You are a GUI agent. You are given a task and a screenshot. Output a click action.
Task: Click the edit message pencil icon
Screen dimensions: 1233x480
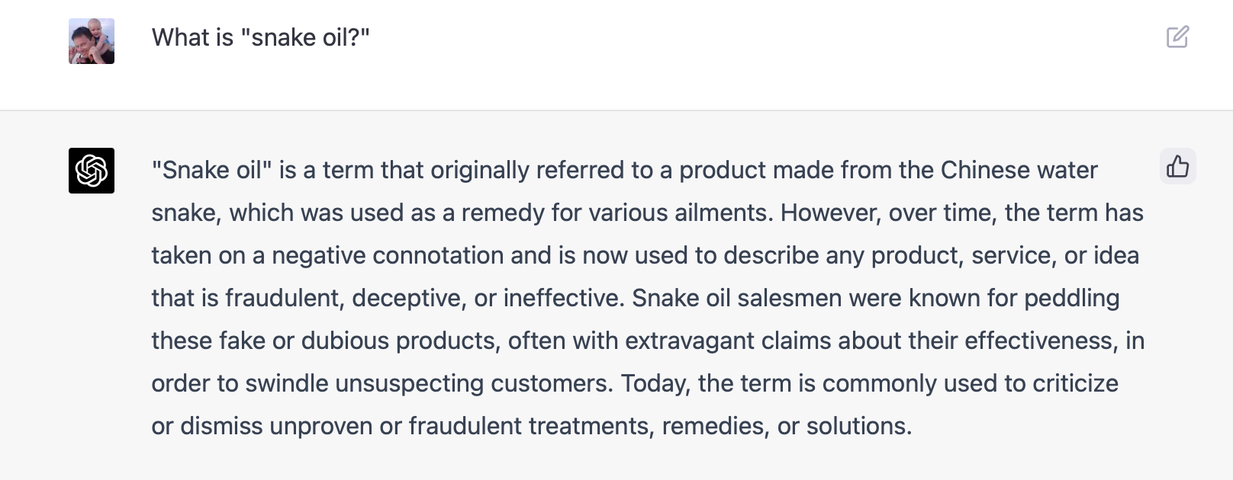[1177, 37]
